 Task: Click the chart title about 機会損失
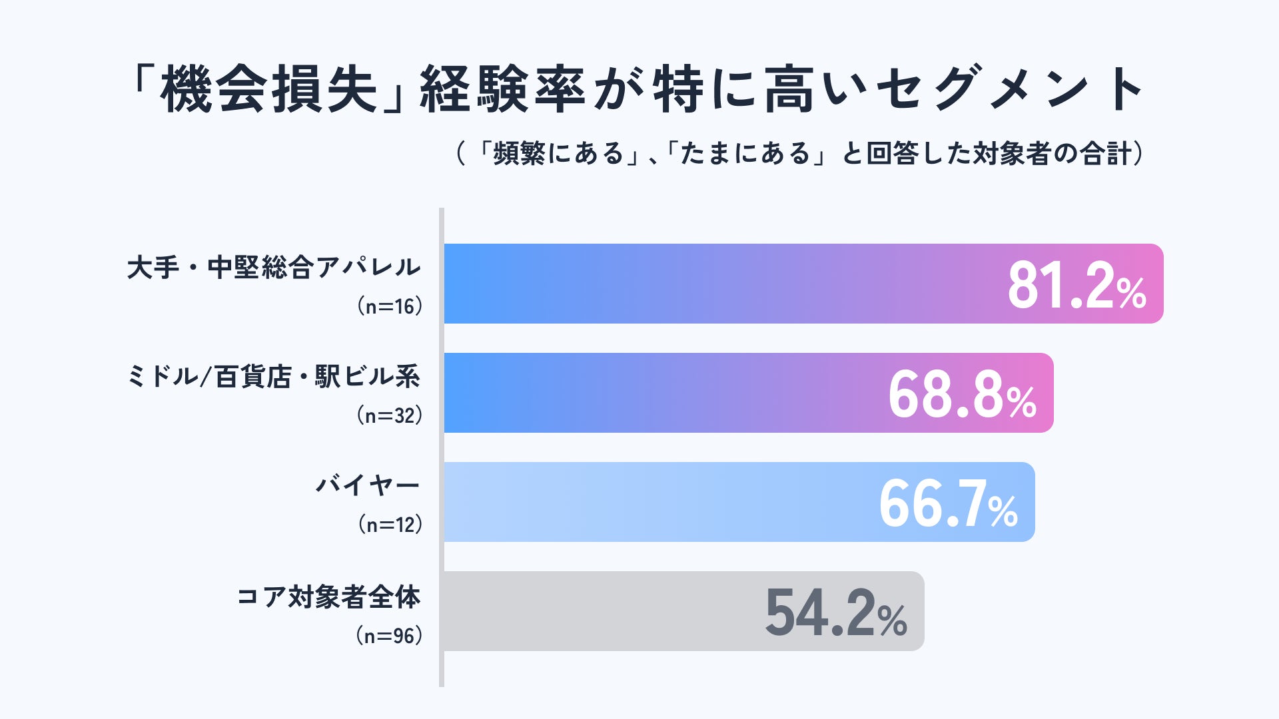click(638, 90)
